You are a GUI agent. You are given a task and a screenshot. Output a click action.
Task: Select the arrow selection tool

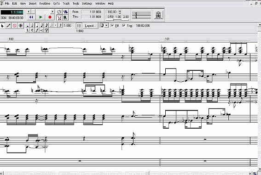(2, 26)
